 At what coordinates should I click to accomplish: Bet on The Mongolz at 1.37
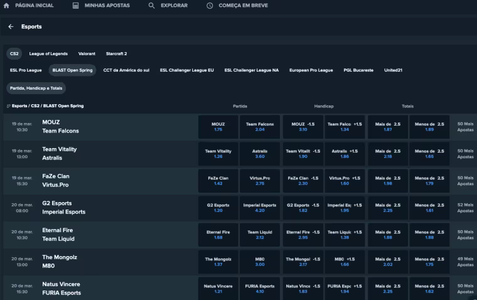coord(218,262)
